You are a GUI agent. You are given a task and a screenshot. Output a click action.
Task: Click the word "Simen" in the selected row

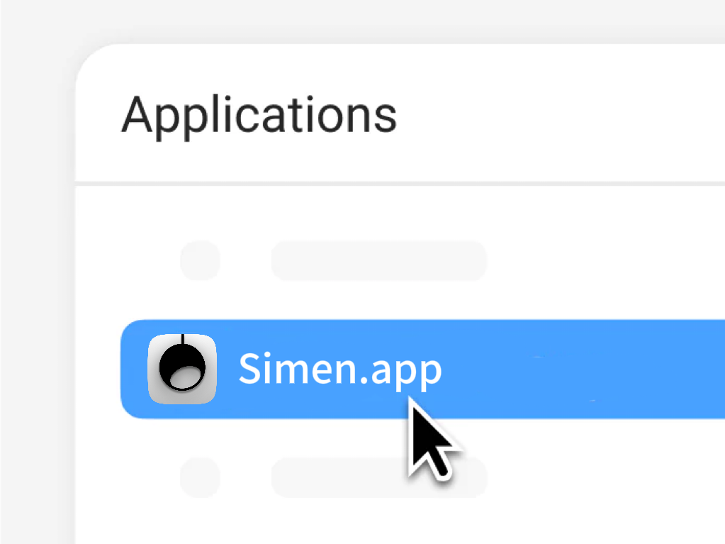point(298,368)
